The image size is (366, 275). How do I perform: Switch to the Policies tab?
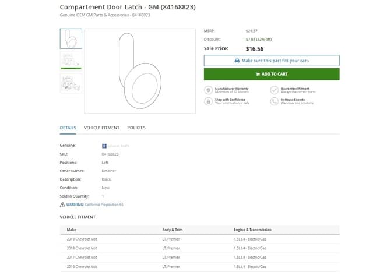[136, 128]
